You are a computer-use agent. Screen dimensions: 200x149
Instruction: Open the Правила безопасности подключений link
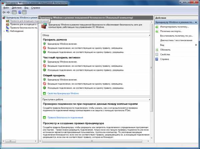click(65, 118)
